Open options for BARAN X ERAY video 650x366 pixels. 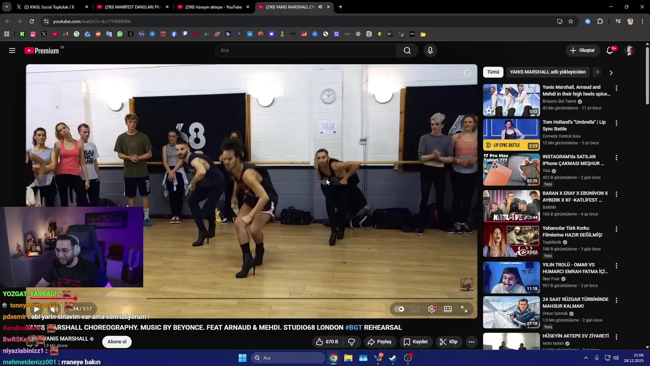616,195
